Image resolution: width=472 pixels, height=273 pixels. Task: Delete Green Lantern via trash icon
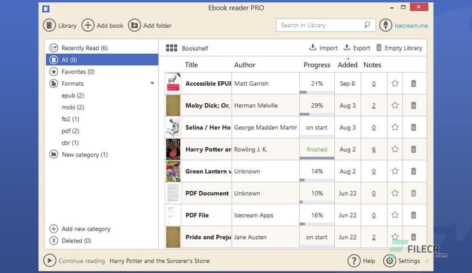414,171
